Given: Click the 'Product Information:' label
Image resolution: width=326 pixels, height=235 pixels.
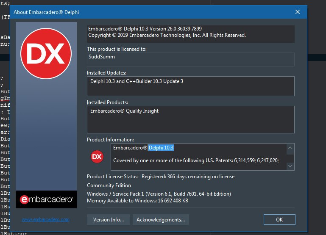Looking at the screenshot, I should click(x=110, y=139).
